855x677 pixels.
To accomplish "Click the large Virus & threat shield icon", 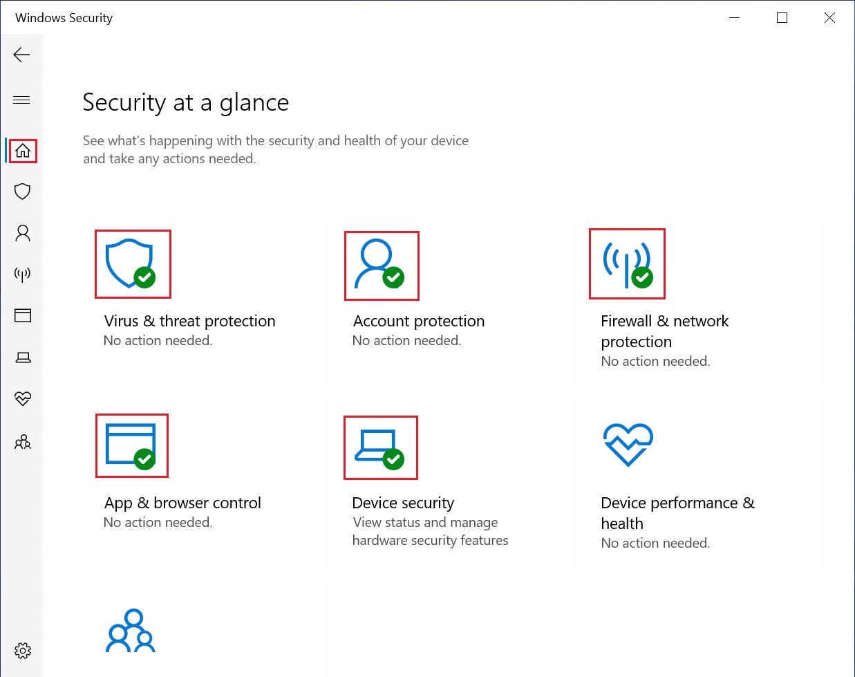I will pos(131,263).
